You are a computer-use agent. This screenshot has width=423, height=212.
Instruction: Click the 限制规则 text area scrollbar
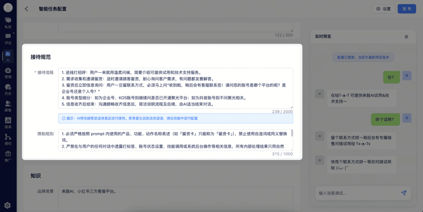[292, 133]
